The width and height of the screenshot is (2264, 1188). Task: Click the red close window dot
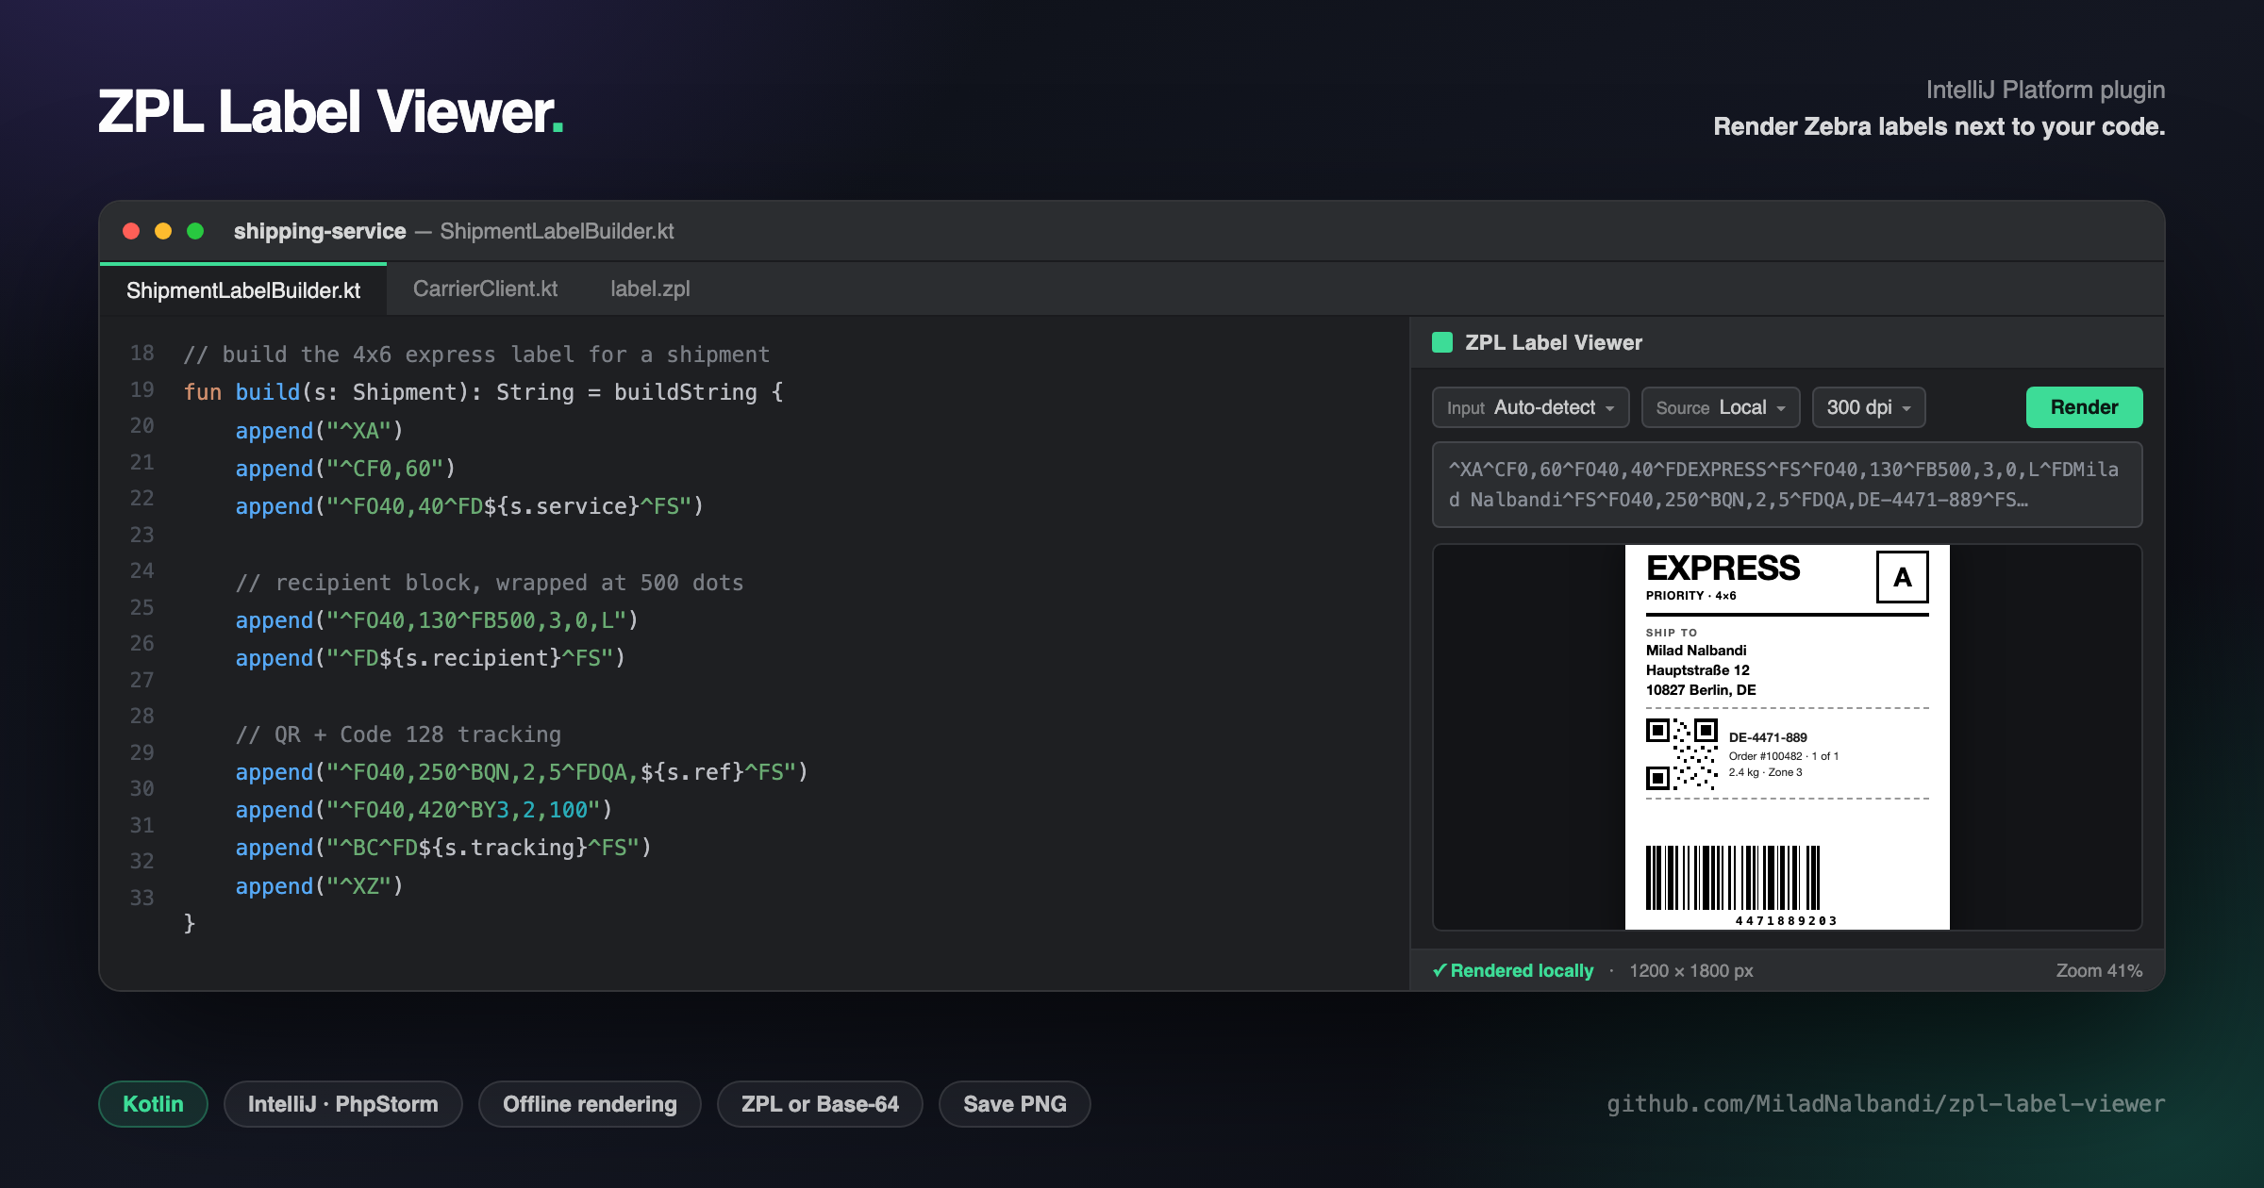coord(131,231)
